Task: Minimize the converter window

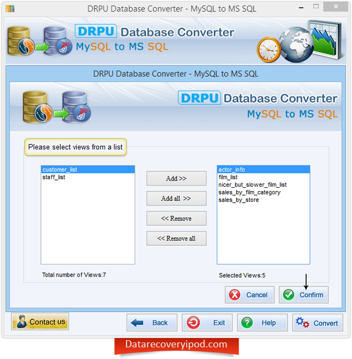Action: point(301,8)
